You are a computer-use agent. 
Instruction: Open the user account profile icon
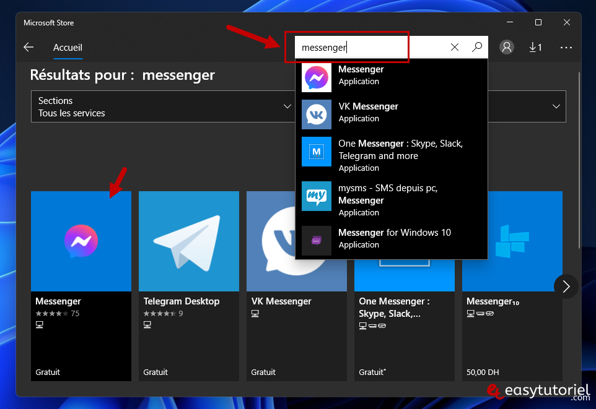[x=506, y=47]
